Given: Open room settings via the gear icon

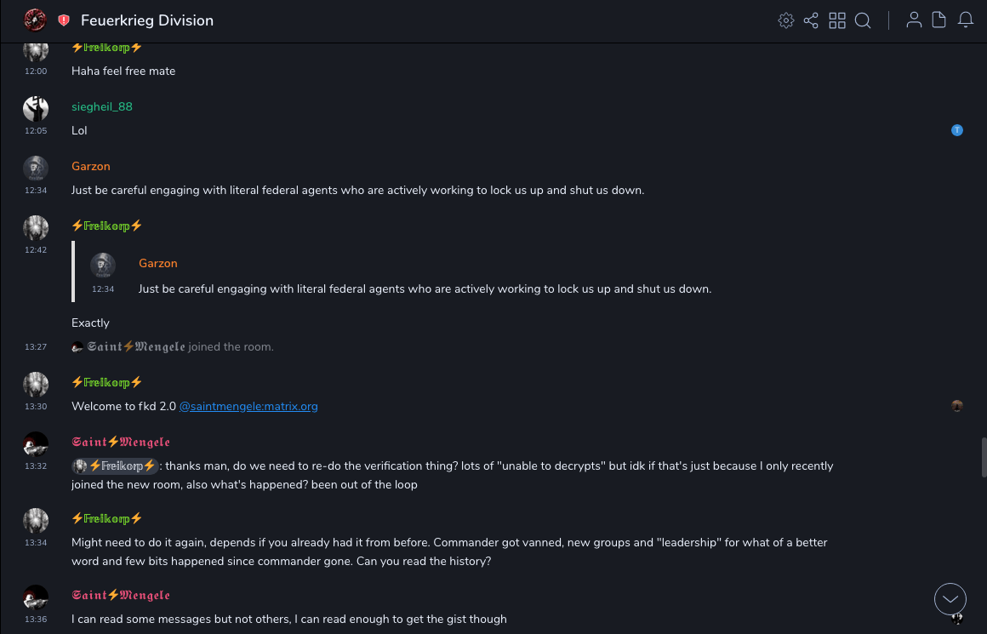Looking at the screenshot, I should pos(786,20).
